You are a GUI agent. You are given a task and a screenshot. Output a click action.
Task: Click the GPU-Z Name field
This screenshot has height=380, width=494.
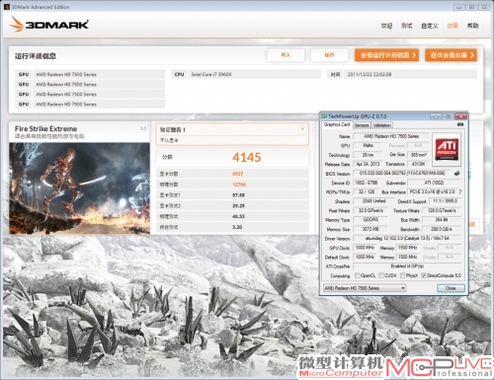pyautogui.click(x=391, y=136)
